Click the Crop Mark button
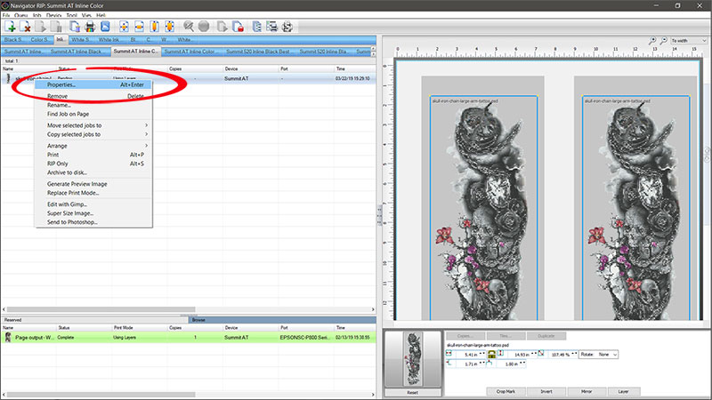712x400 pixels. pyautogui.click(x=506, y=391)
